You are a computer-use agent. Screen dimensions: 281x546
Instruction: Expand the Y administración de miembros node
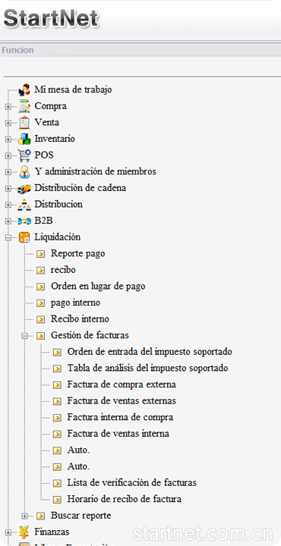click(x=8, y=172)
